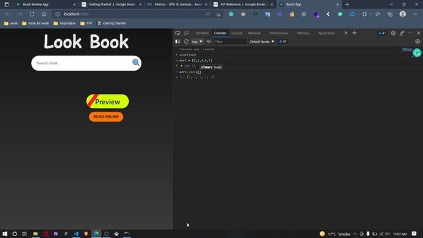Switch to the Book Review App tab
Screen dimensions: 423x238
click(x=46, y=5)
